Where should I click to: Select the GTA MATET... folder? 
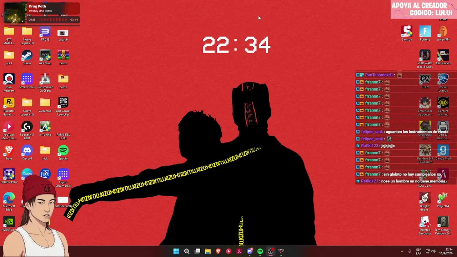9,35
